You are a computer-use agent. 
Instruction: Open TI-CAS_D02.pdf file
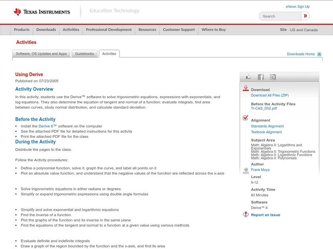[264, 108]
